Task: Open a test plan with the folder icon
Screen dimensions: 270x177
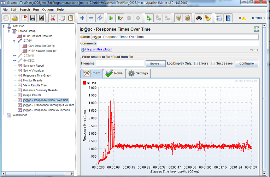Action: (x=15, y=18)
